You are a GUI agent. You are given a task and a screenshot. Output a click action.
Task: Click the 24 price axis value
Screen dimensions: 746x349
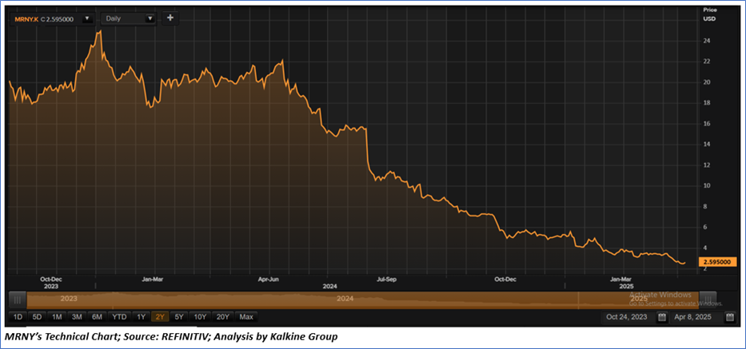[707, 41]
